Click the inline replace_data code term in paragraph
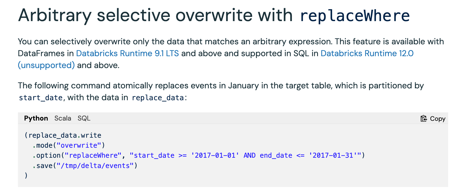The image size is (455, 192). pyautogui.click(x=158, y=98)
